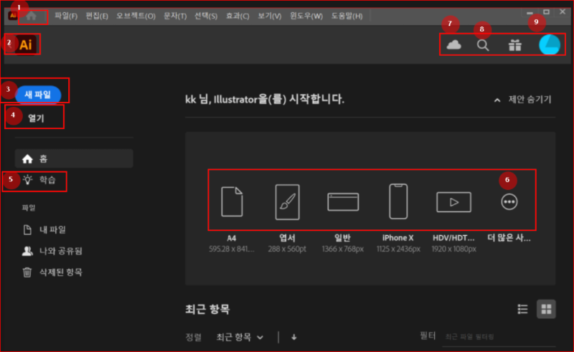574x352 pixels.
Task: Open more presets ellipsis icon
Action: (509, 202)
